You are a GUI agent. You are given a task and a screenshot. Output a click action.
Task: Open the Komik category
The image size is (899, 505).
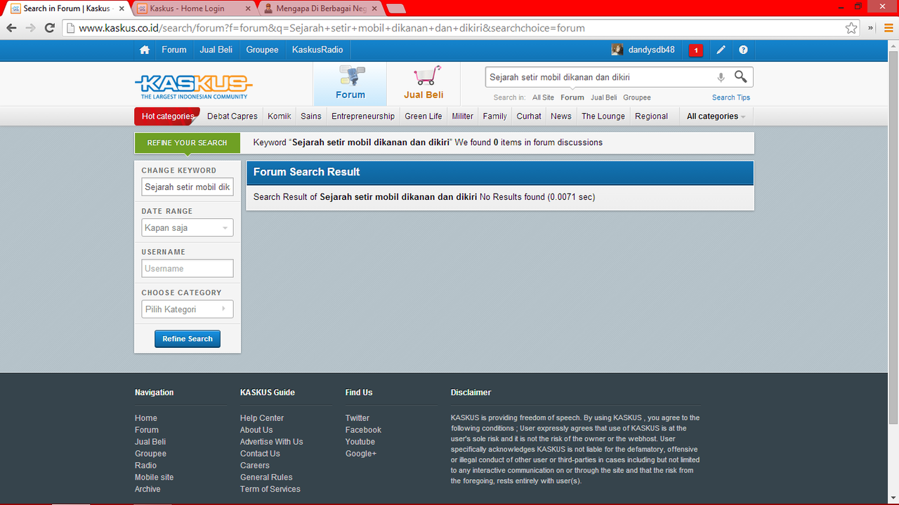point(280,116)
